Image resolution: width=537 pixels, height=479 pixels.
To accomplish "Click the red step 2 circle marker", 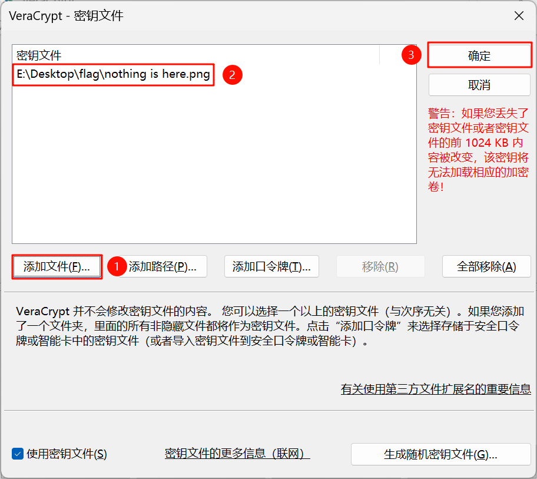I will (231, 75).
